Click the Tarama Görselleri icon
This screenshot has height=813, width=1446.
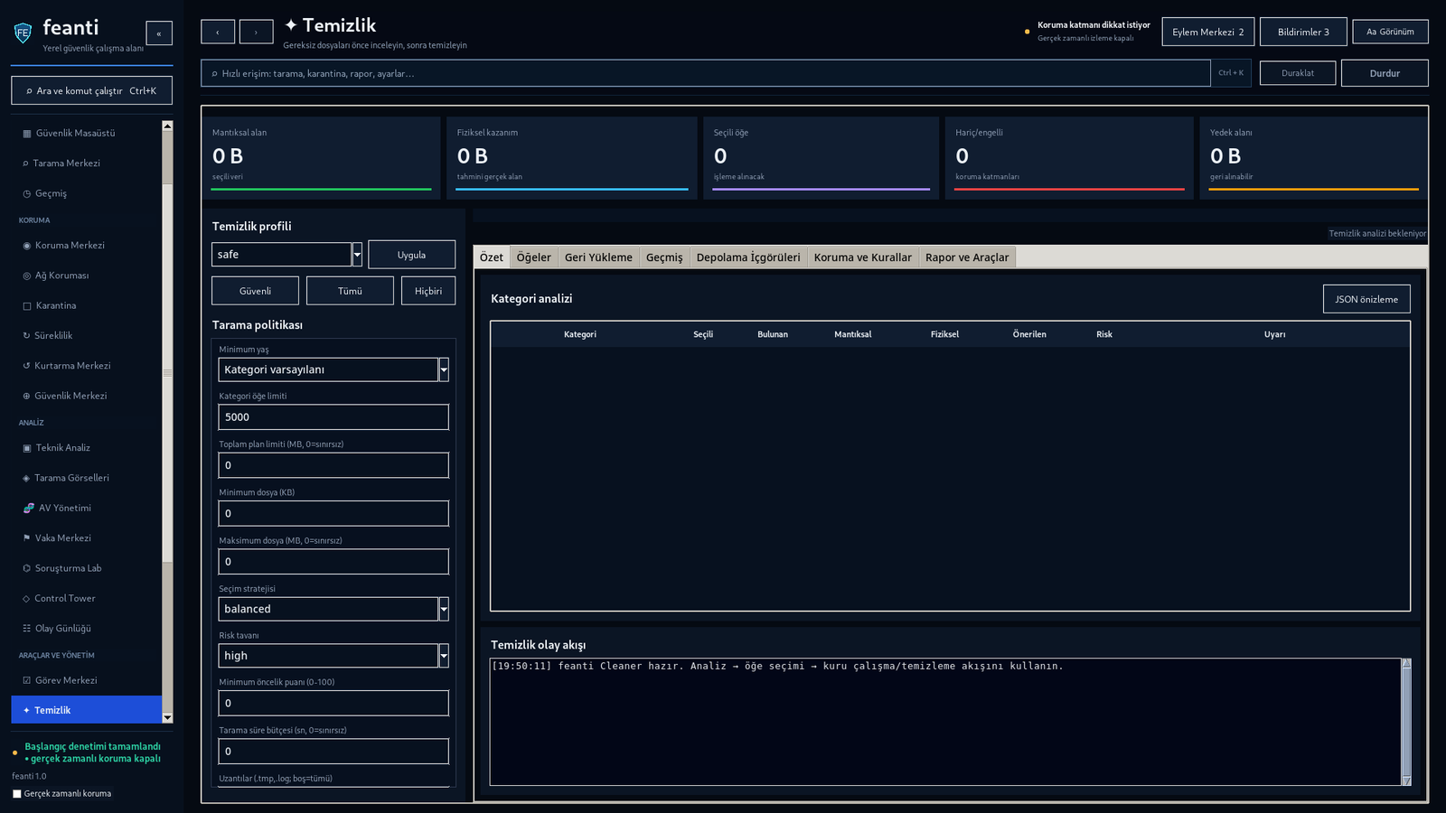(26, 478)
